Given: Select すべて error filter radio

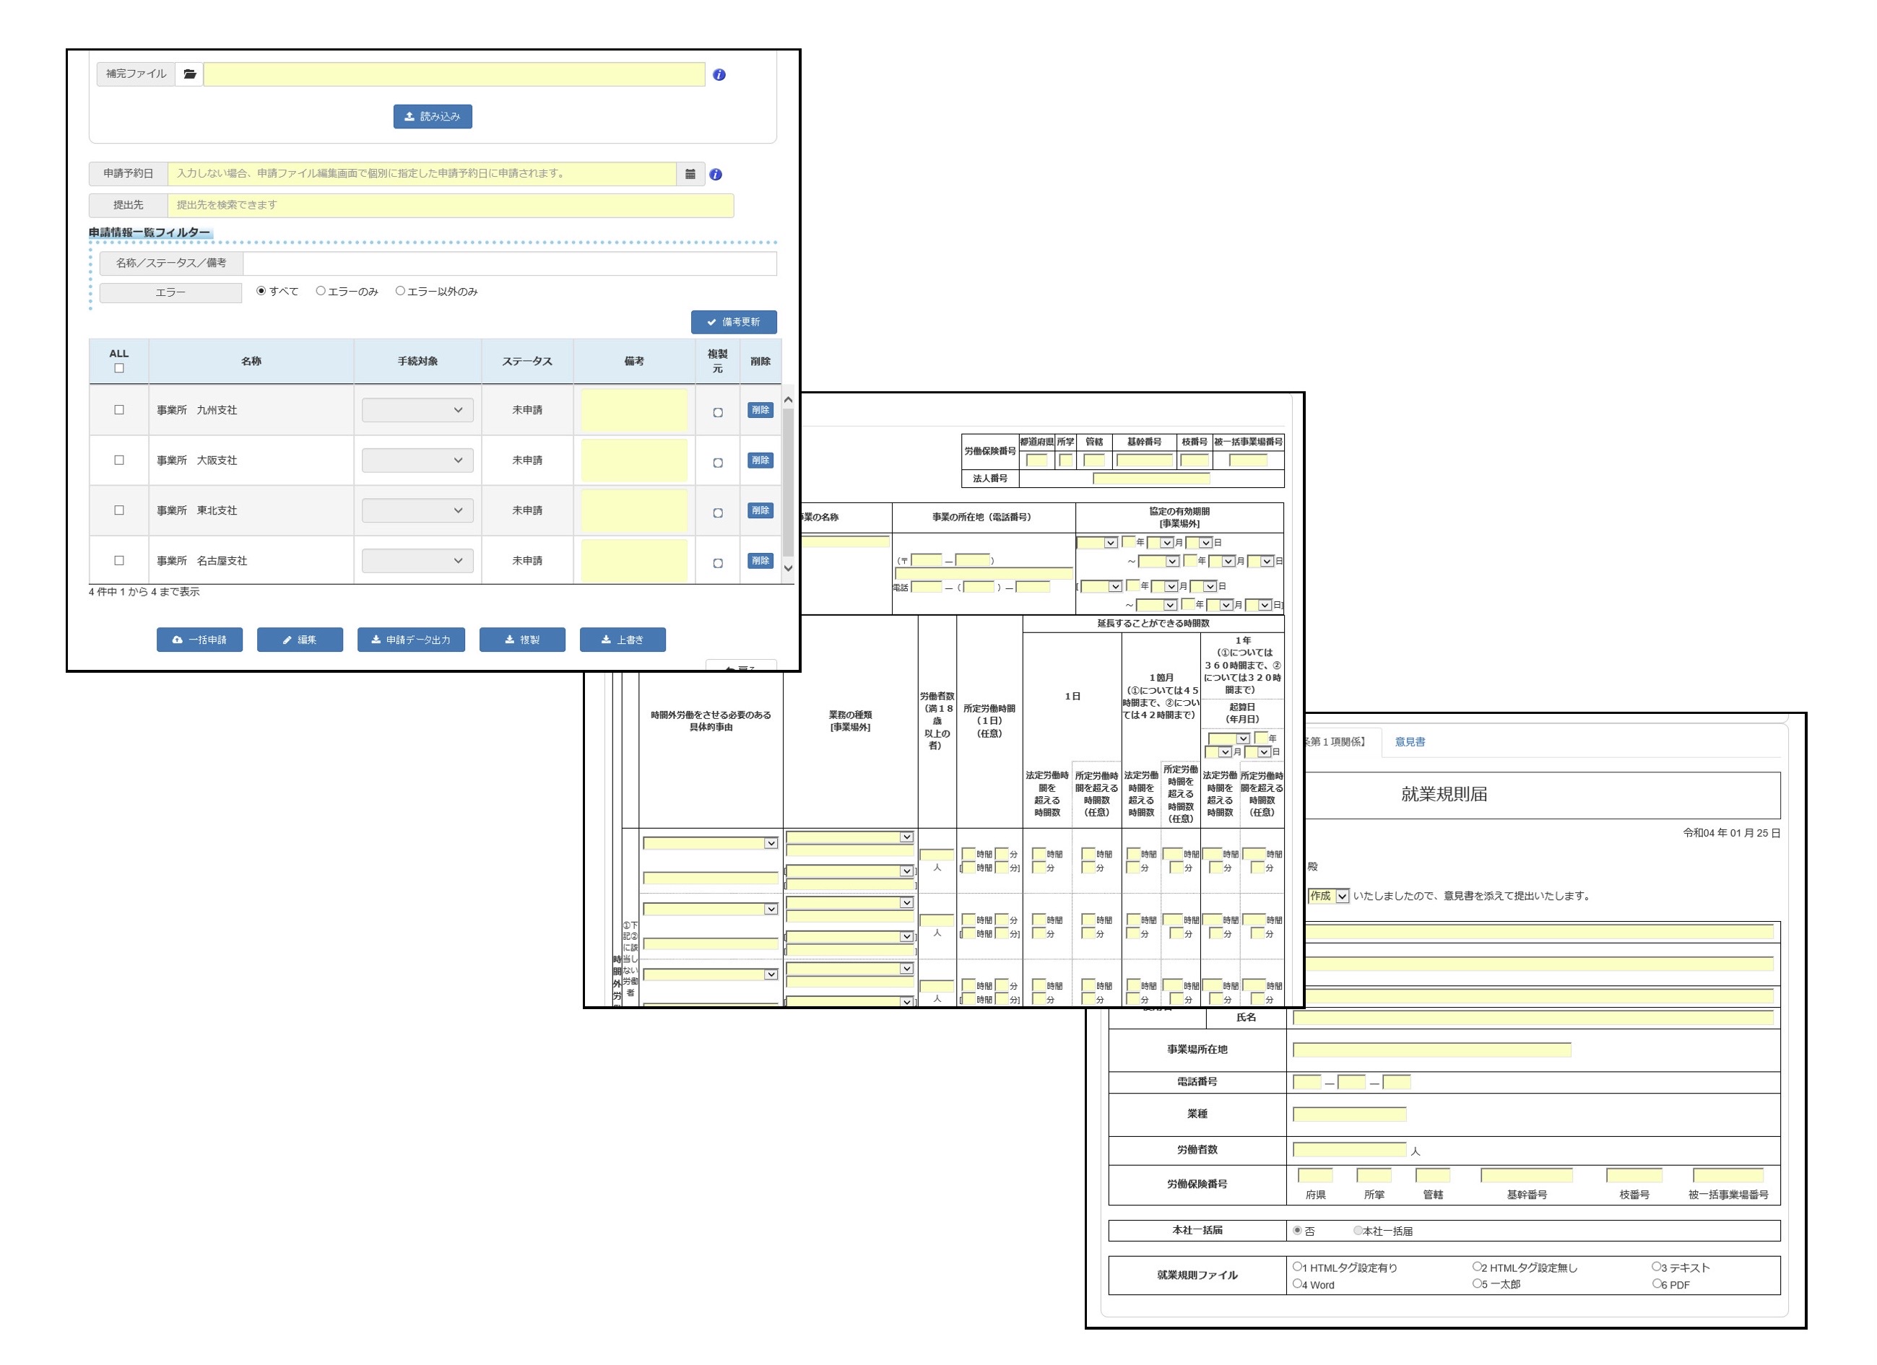Looking at the screenshot, I should point(261,291).
